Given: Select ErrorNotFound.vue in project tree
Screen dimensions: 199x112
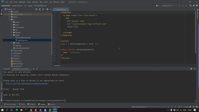Looking at the screenshot, I should (24, 38).
